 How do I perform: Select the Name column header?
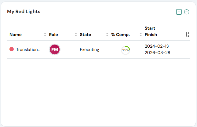click(x=16, y=34)
